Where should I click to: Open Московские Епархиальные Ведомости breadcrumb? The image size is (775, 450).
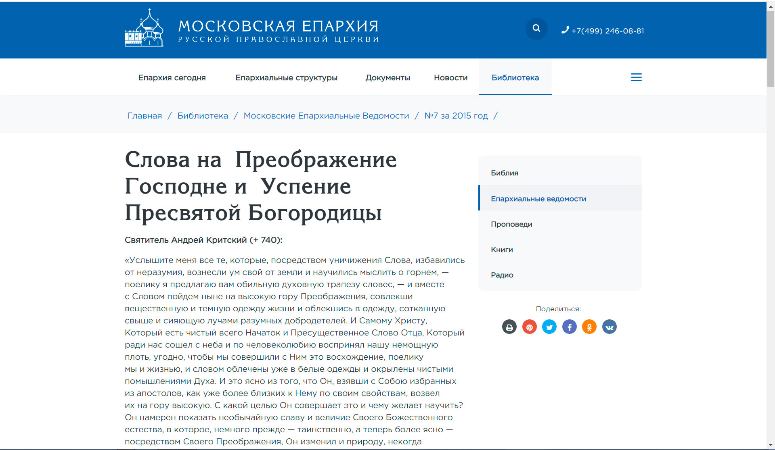pos(326,116)
